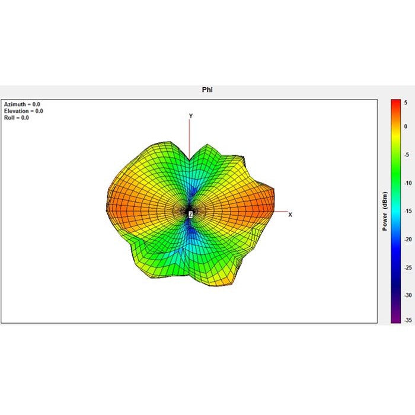
Task: Click the Y axis label
Action: tap(190, 116)
